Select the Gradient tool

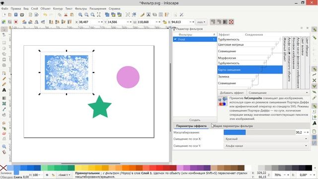click(4, 98)
